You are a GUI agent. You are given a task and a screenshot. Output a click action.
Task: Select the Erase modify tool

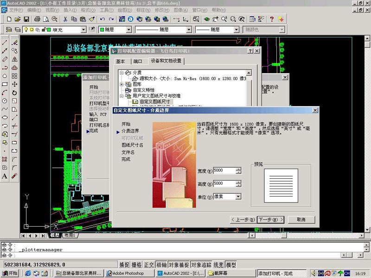(14, 43)
